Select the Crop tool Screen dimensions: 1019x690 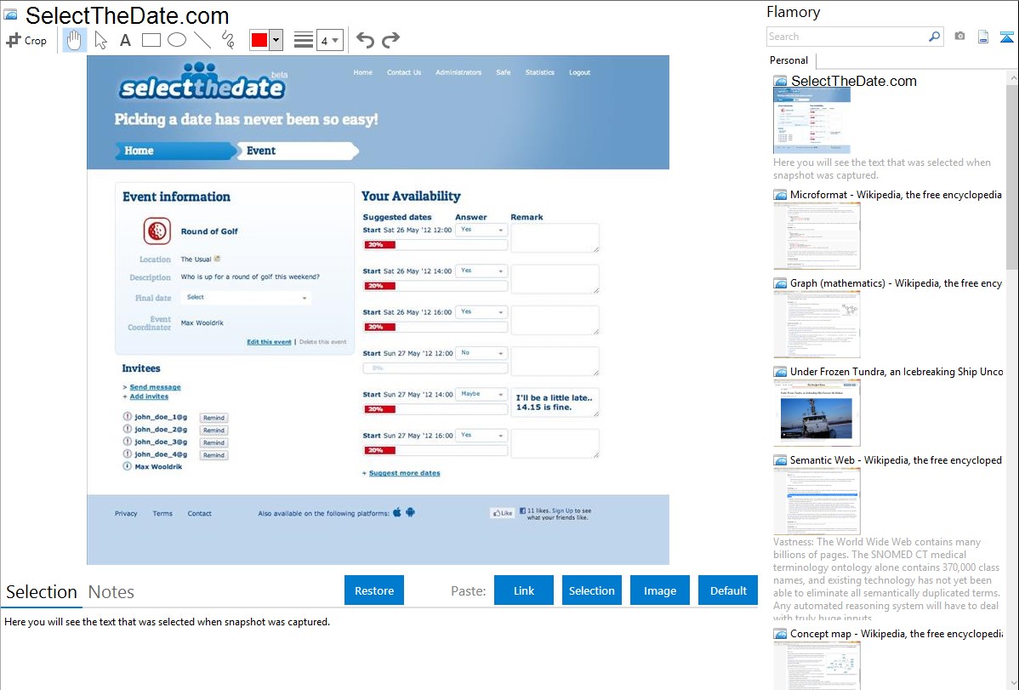tap(26, 40)
